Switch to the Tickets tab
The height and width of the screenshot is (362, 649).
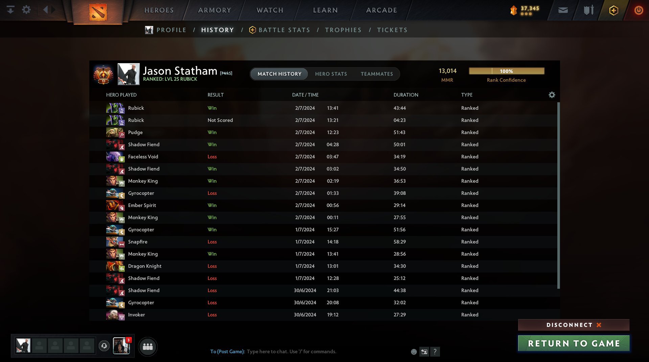392,30
